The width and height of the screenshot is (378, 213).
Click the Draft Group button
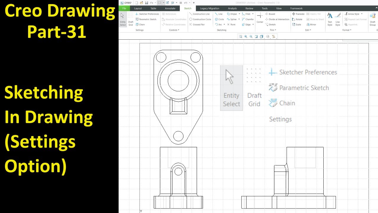click(373, 19)
